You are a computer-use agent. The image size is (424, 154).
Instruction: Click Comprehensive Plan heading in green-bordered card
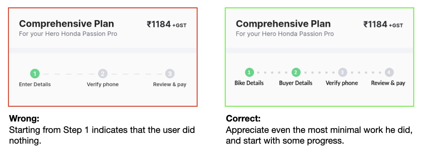click(x=283, y=24)
